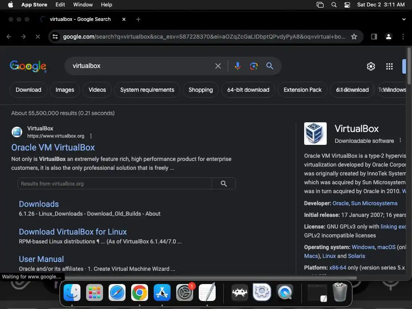Open the Google apps grid
The height and width of the screenshot is (309, 412).
tap(389, 66)
